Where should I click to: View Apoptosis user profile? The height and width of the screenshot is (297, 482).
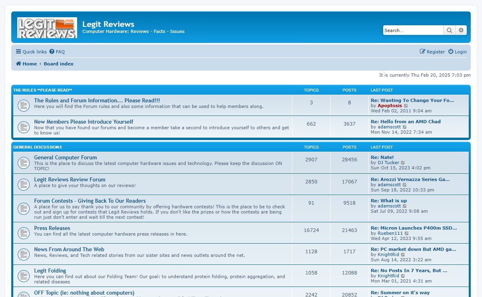[x=390, y=106]
